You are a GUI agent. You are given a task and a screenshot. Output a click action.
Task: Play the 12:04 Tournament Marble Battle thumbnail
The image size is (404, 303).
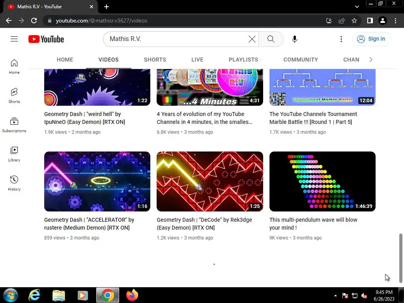click(322, 87)
